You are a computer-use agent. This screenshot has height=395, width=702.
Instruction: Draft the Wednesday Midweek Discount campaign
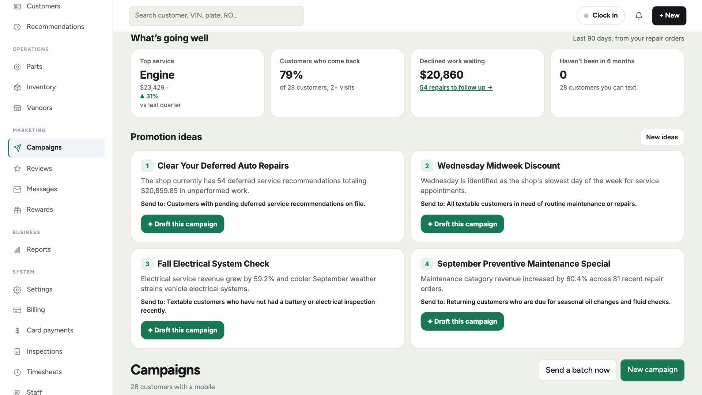tap(462, 224)
